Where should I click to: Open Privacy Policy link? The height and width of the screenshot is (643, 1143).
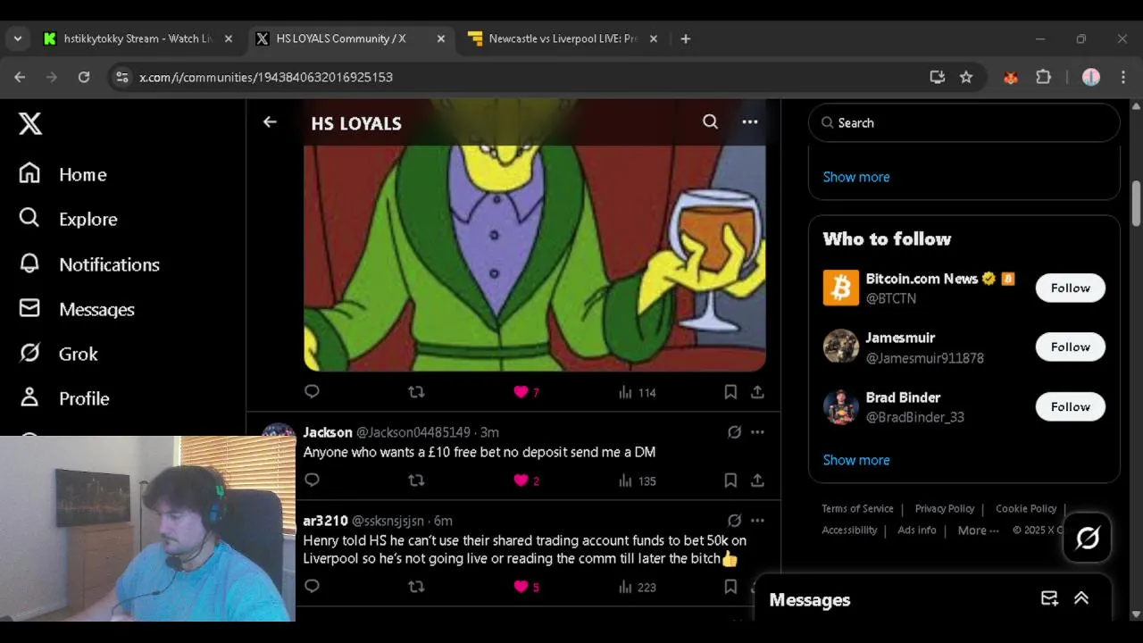click(x=944, y=508)
